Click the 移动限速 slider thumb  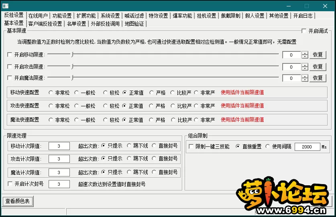coord(72,55)
